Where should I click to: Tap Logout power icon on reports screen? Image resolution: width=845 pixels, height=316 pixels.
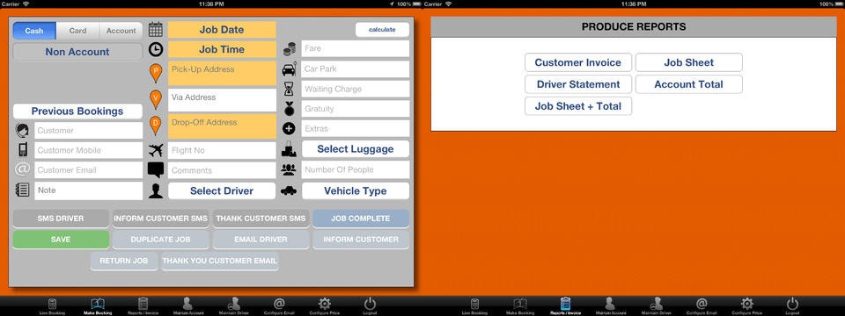[x=792, y=306]
